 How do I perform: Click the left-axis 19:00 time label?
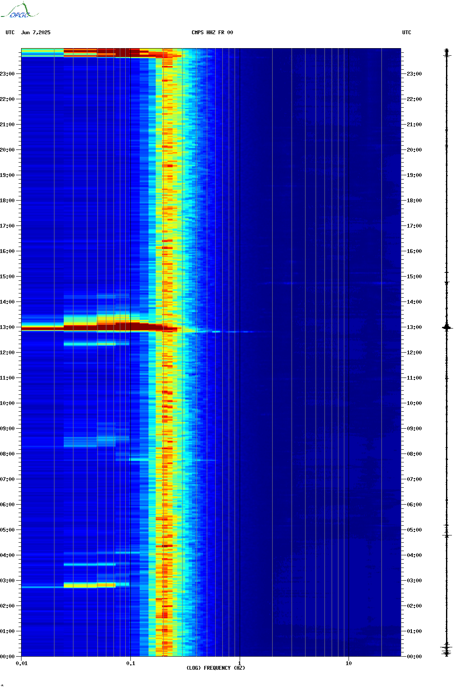(x=7, y=175)
